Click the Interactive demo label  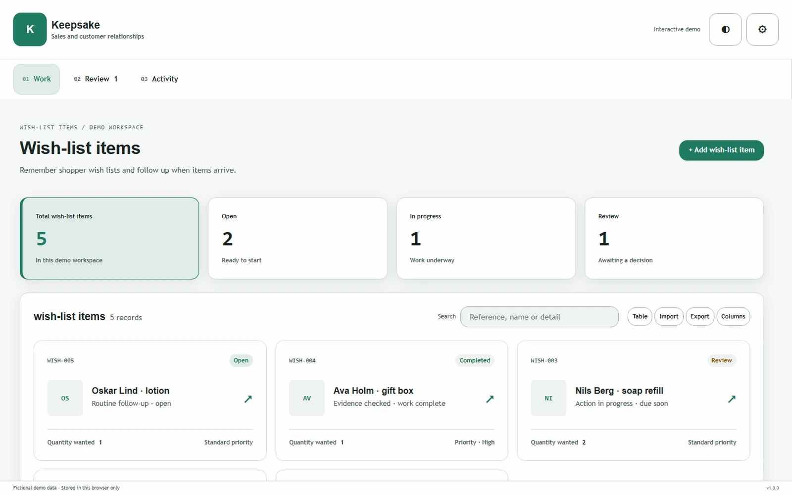click(677, 30)
